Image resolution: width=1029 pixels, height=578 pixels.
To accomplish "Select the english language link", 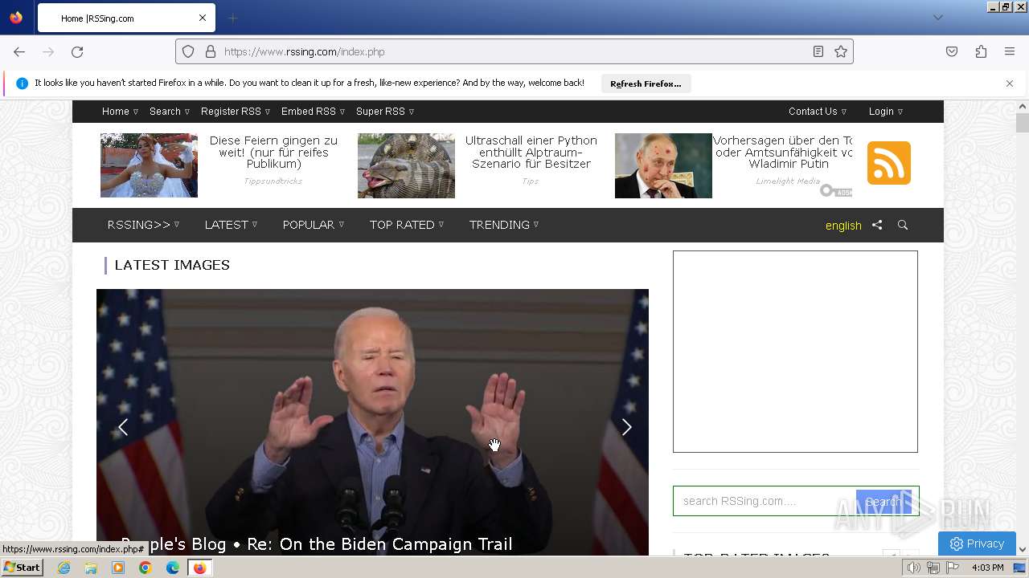I will [843, 226].
